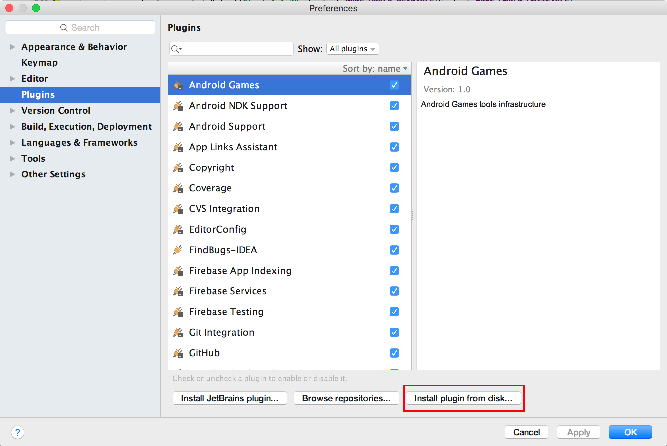Image resolution: width=667 pixels, height=446 pixels.
Task: Click the plug icon beside Firebase Testing
Action: pos(178,312)
